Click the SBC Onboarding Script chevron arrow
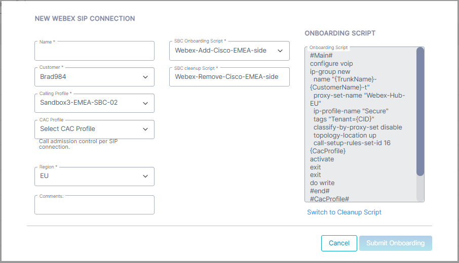Image resolution: width=459 pixels, height=263 pixels. pos(280,51)
